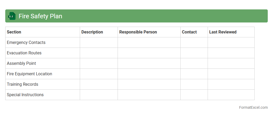Click Contact cell for Assembly Point

tap(194, 64)
